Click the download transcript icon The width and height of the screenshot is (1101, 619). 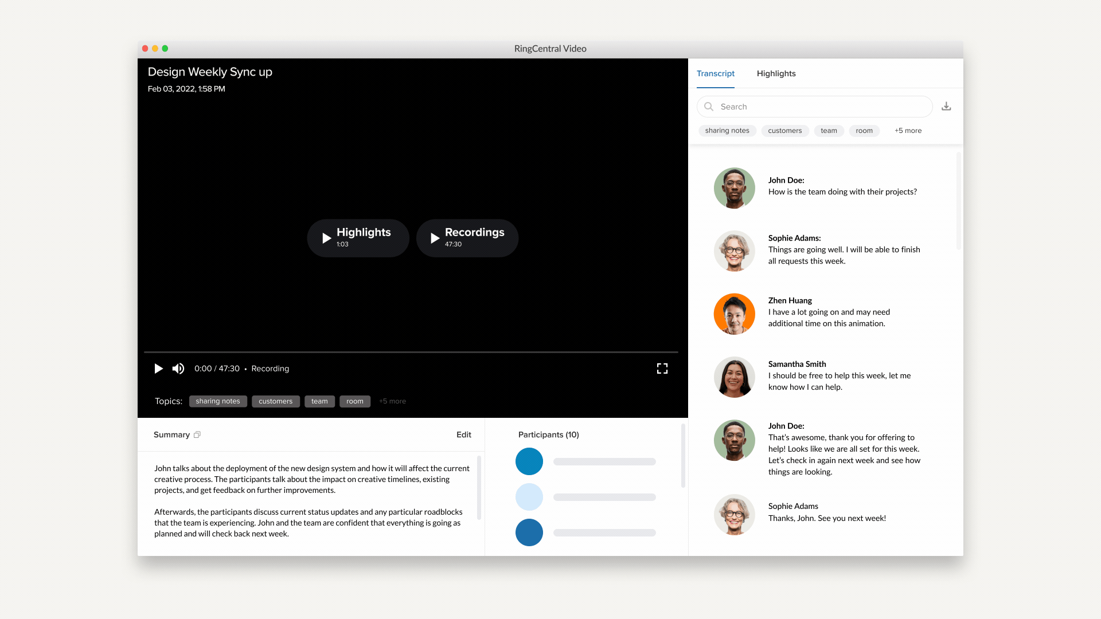[x=947, y=106]
